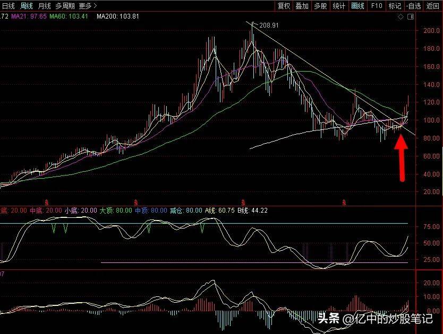Click the 减仓: 80.00 indicator label
This screenshot has width=443, height=334.
pyautogui.click(x=186, y=210)
